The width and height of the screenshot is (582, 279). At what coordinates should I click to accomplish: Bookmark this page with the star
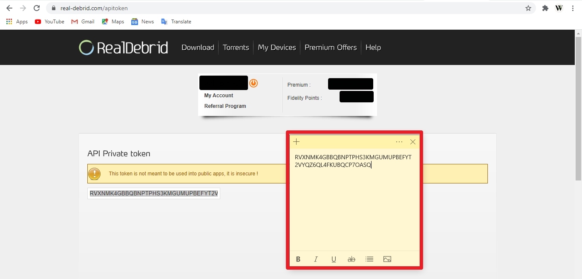pyautogui.click(x=528, y=8)
